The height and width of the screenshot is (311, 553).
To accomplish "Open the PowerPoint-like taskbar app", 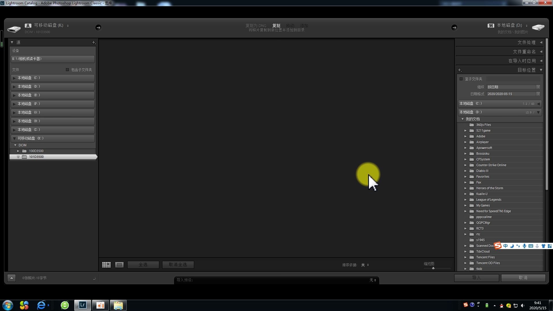I will (x=100, y=305).
